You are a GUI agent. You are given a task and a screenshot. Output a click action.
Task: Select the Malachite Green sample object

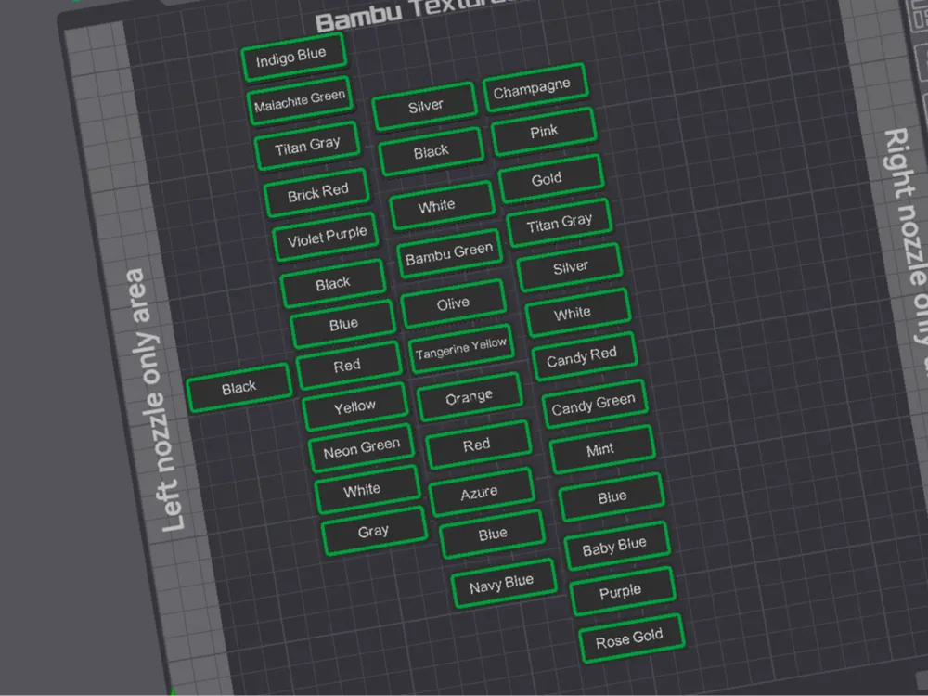click(300, 98)
